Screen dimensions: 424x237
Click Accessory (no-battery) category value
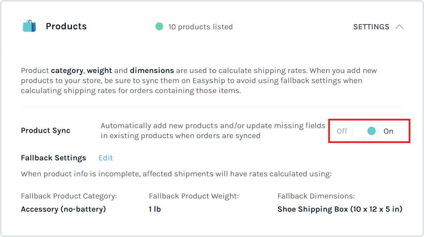point(63,209)
